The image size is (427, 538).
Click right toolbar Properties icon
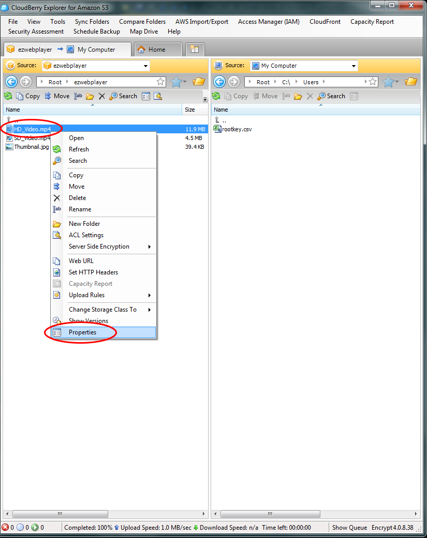(354, 96)
